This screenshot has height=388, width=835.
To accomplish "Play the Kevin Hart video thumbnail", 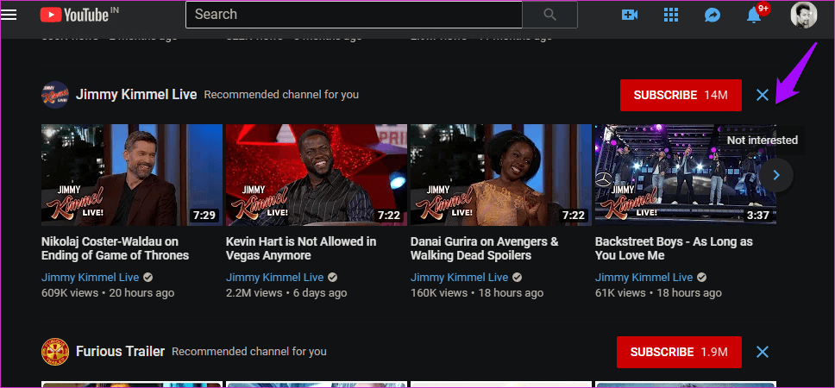I will pos(316,175).
